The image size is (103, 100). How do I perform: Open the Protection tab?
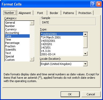tap(85, 13)
